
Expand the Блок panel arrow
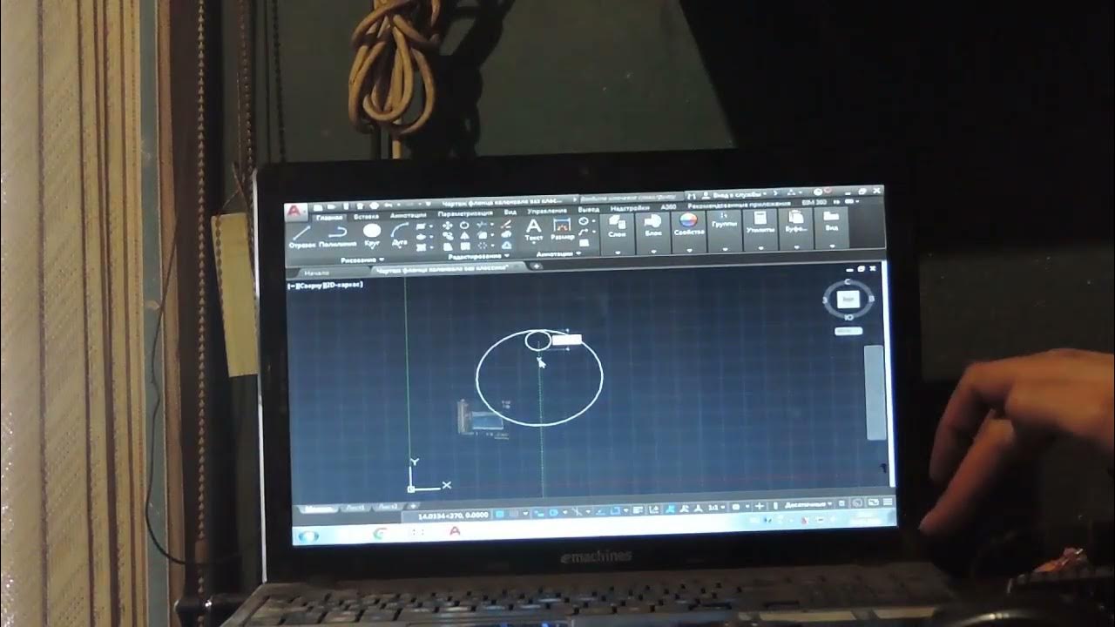(652, 252)
